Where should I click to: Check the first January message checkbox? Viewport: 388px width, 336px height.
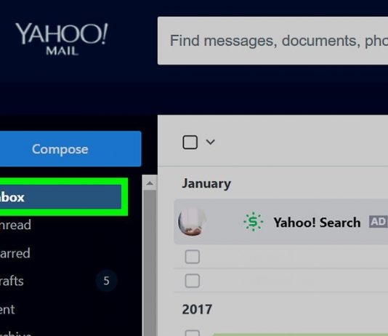[x=193, y=257]
